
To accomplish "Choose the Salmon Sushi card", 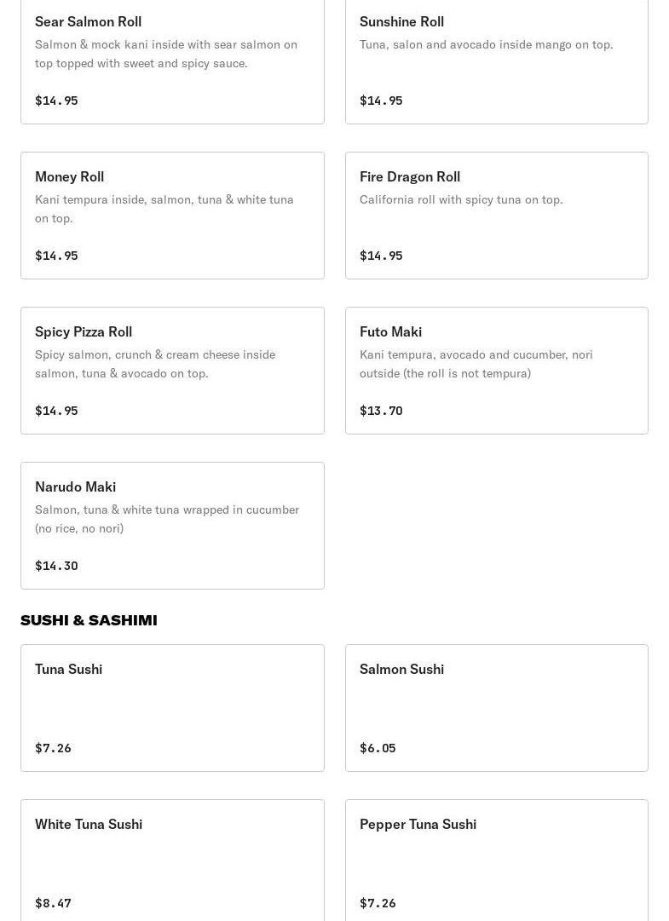I will click(x=497, y=708).
